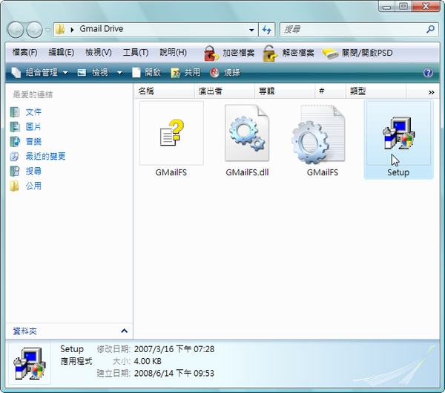Open 圖片 favorite link

click(x=33, y=127)
